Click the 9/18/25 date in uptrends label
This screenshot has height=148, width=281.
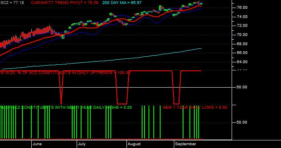click(8, 73)
